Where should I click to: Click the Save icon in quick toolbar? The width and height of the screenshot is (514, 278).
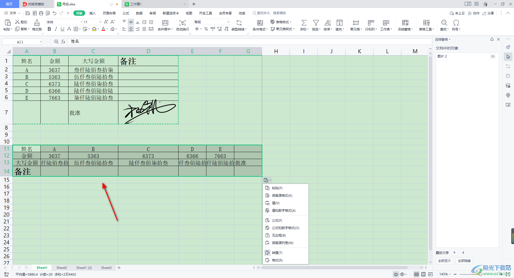28,13
